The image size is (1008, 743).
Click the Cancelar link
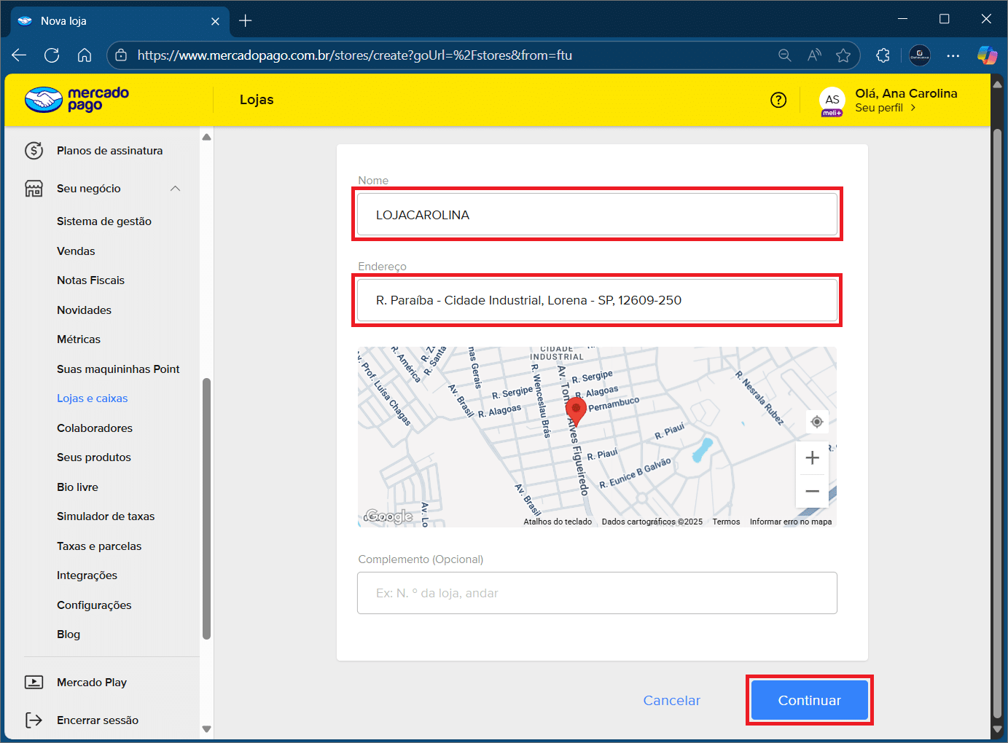pyautogui.click(x=671, y=700)
